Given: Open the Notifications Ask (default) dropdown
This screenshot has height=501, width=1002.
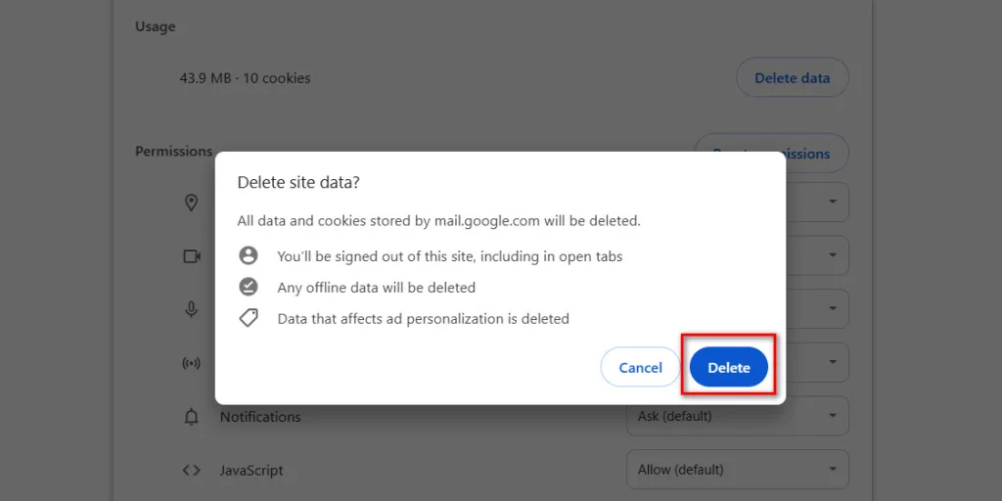Looking at the screenshot, I should (x=738, y=416).
